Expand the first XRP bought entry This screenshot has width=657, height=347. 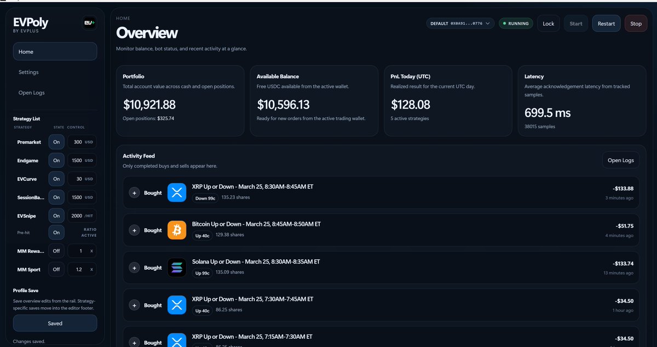[134, 192]
